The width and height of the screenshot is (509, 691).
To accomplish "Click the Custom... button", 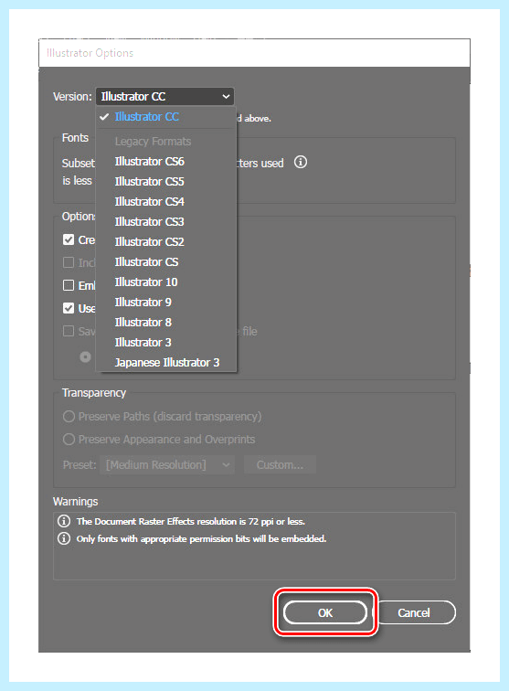I will 280,465.
